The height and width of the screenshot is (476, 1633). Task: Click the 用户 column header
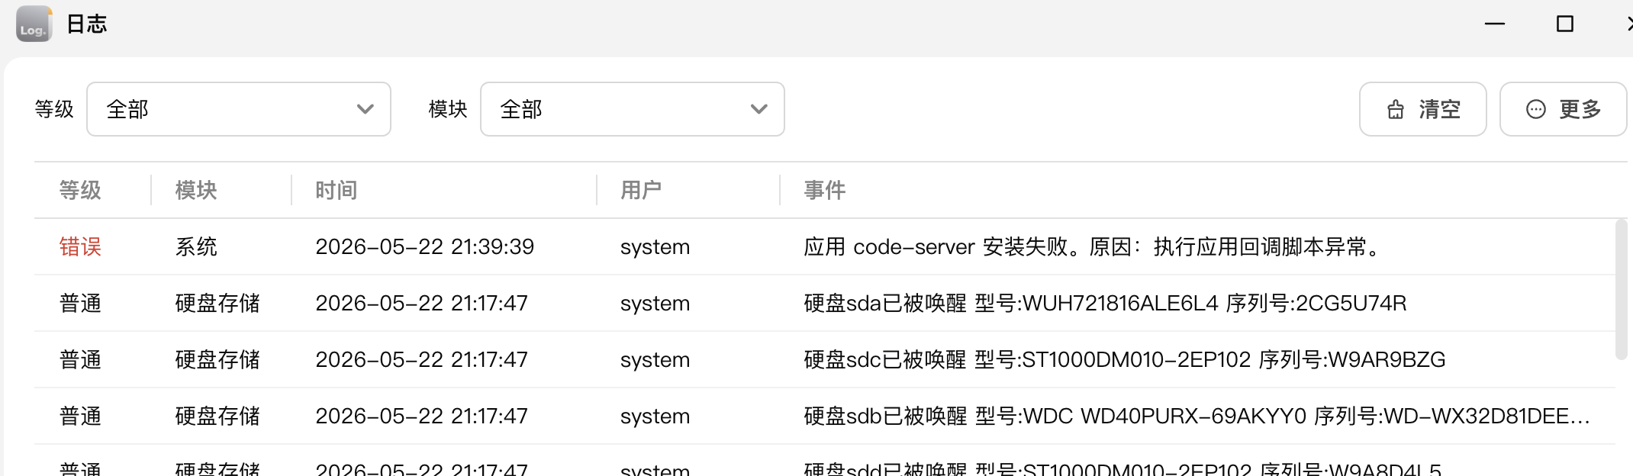pyautogui.click(x=641, y=190)
